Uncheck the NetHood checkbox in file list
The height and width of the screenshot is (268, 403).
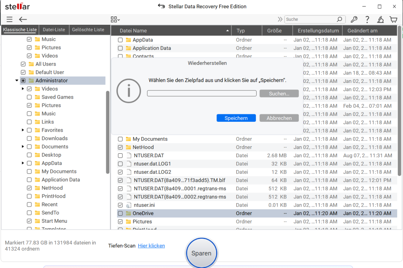pos(120,147)
